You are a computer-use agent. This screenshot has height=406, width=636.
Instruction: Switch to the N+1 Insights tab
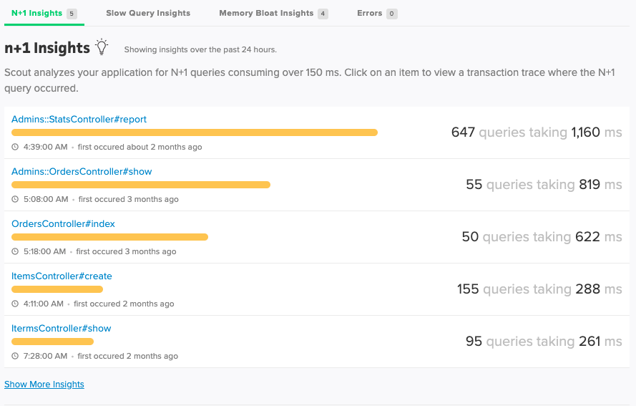point(37,13)
